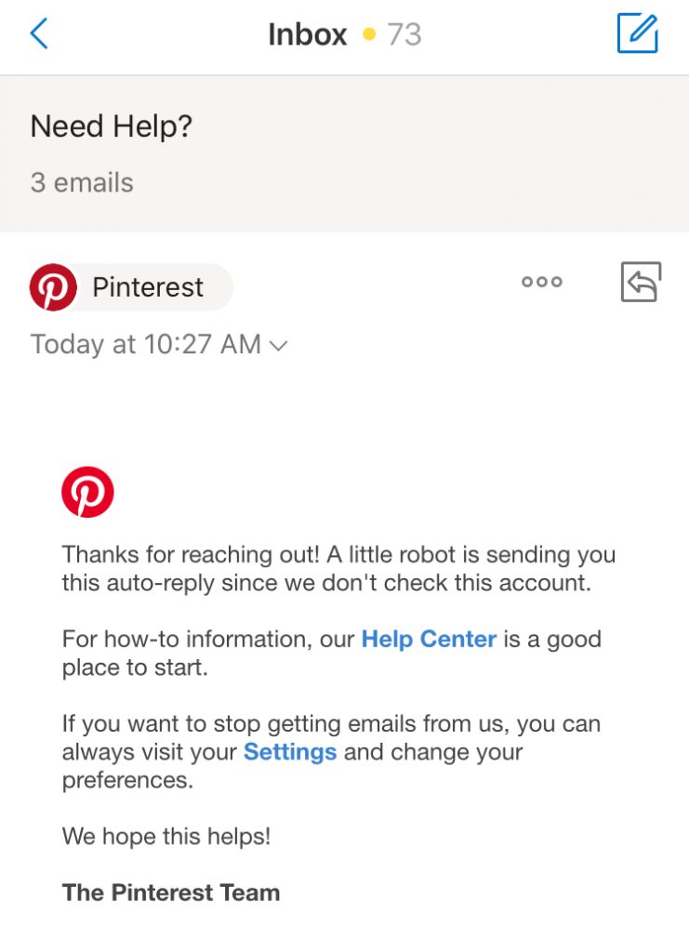Click the Pinterest logo in the email body
Image resolution: width=689 pixels, height=952 pixels.
(x=87, y=492)
